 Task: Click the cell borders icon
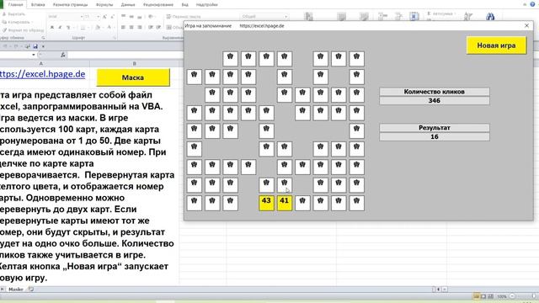83,27
